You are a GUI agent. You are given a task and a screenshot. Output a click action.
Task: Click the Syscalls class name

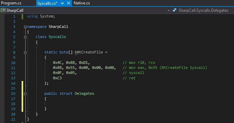(x=57, y=37)
